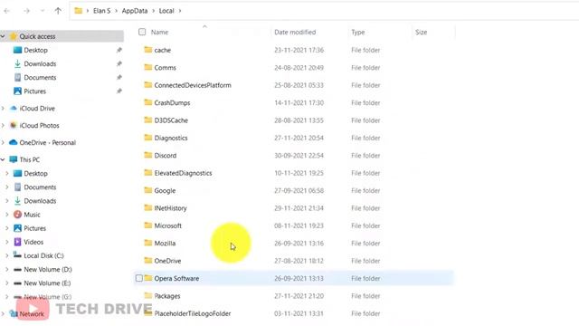Expand Local Disk (C:) node
Image resolution: width=579 pixels, height=326 pixels.
coord(7,255)
